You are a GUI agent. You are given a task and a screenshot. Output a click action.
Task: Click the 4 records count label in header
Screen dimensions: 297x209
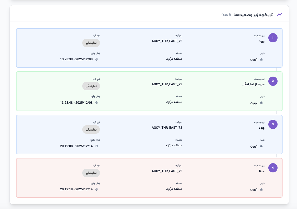pos(226,15)
